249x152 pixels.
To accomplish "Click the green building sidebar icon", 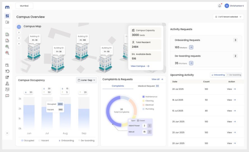I will [7, 34].
